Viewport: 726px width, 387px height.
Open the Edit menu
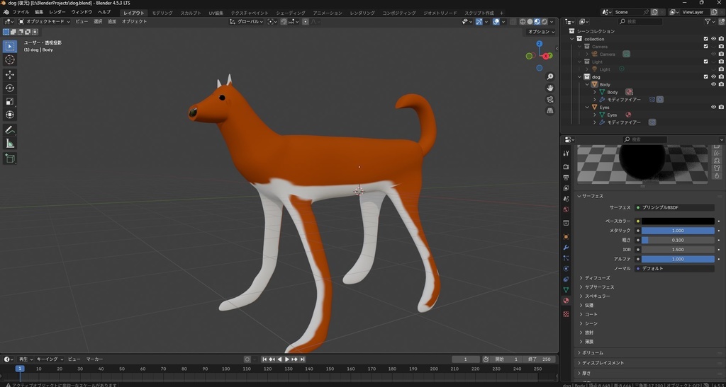[x=39, y=13]
